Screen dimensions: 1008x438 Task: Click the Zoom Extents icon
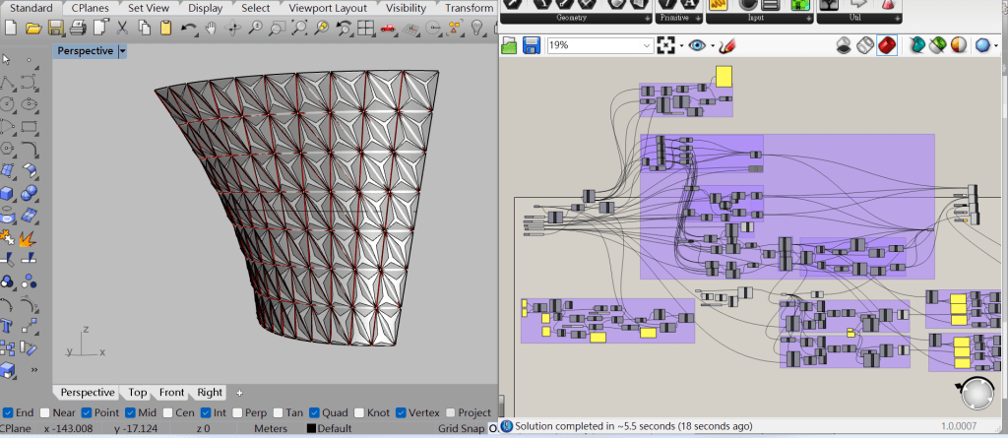click(x=299, y=28)
